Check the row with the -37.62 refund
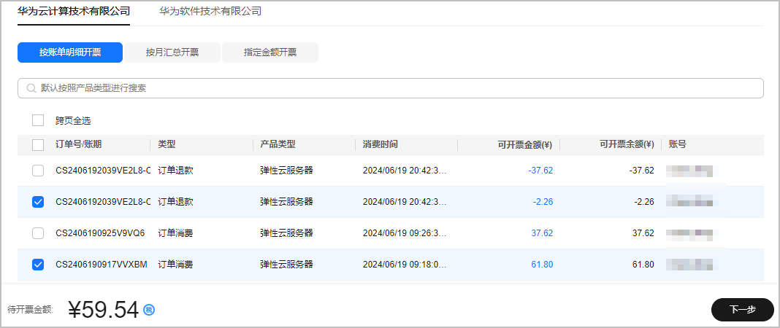This screenshot has width=780, height=328. [x=38, y=171]
